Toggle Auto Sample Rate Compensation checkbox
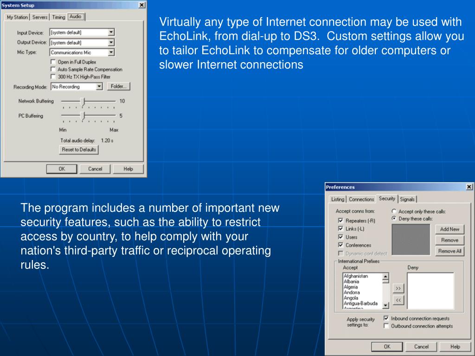The width and height of the screenshot is (475, 356). (x=53, y=70)
